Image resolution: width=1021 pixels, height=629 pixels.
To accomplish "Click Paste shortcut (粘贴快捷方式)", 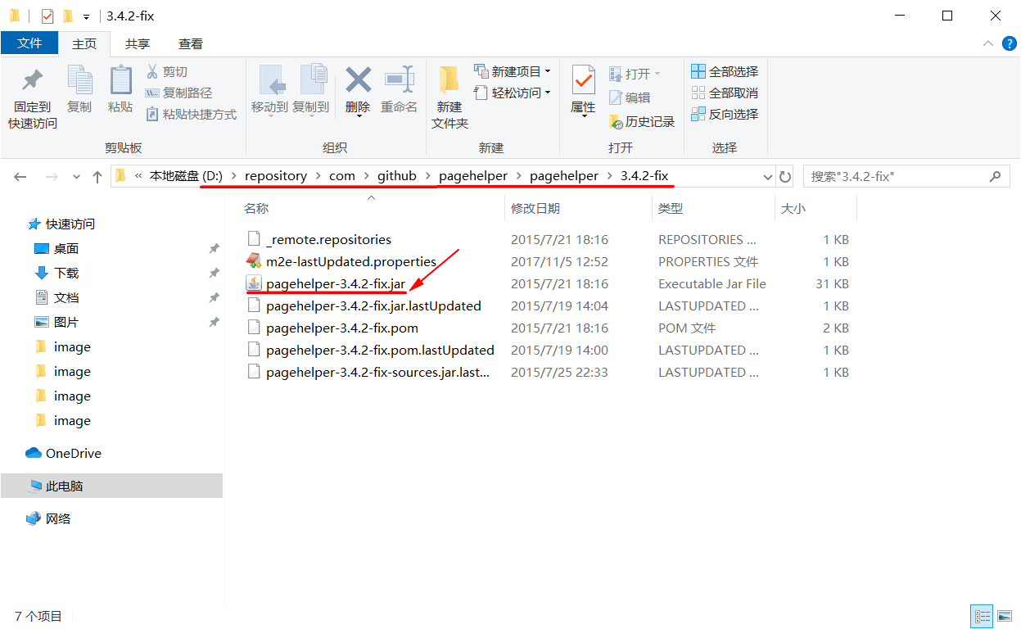I will coord(191,115).
